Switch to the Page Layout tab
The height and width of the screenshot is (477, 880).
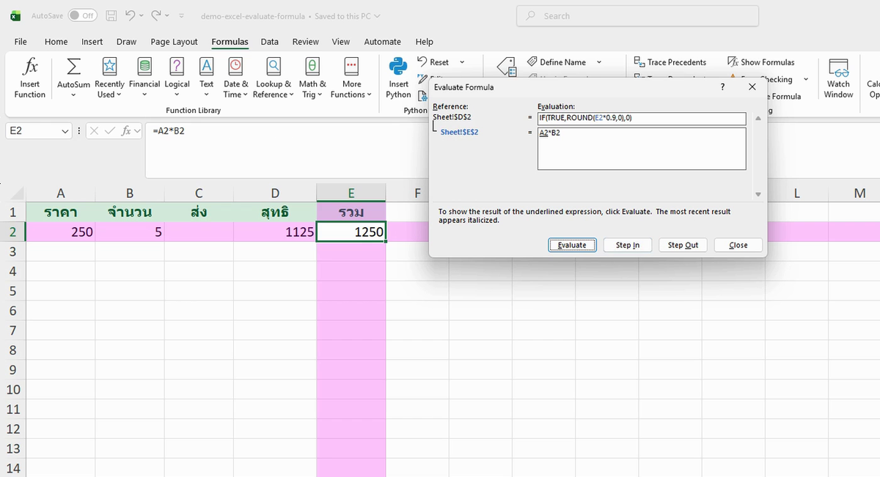(174, 42)
